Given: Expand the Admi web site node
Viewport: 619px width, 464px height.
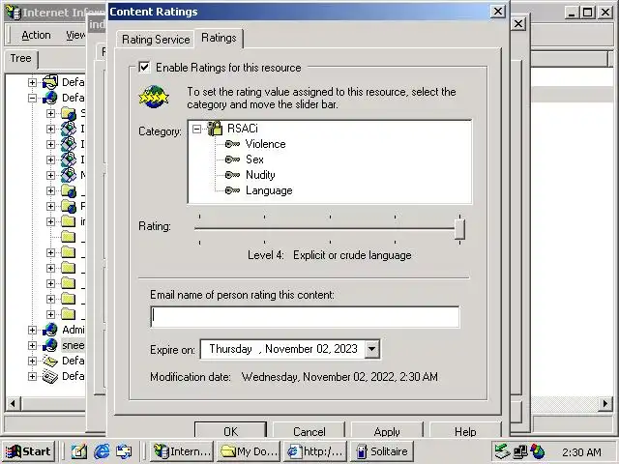Looking at the screenshot, I should point(32,330).
